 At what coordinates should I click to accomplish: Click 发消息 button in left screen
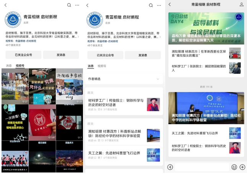point(61,55)
